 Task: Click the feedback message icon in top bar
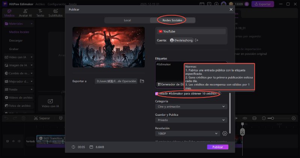209,4
